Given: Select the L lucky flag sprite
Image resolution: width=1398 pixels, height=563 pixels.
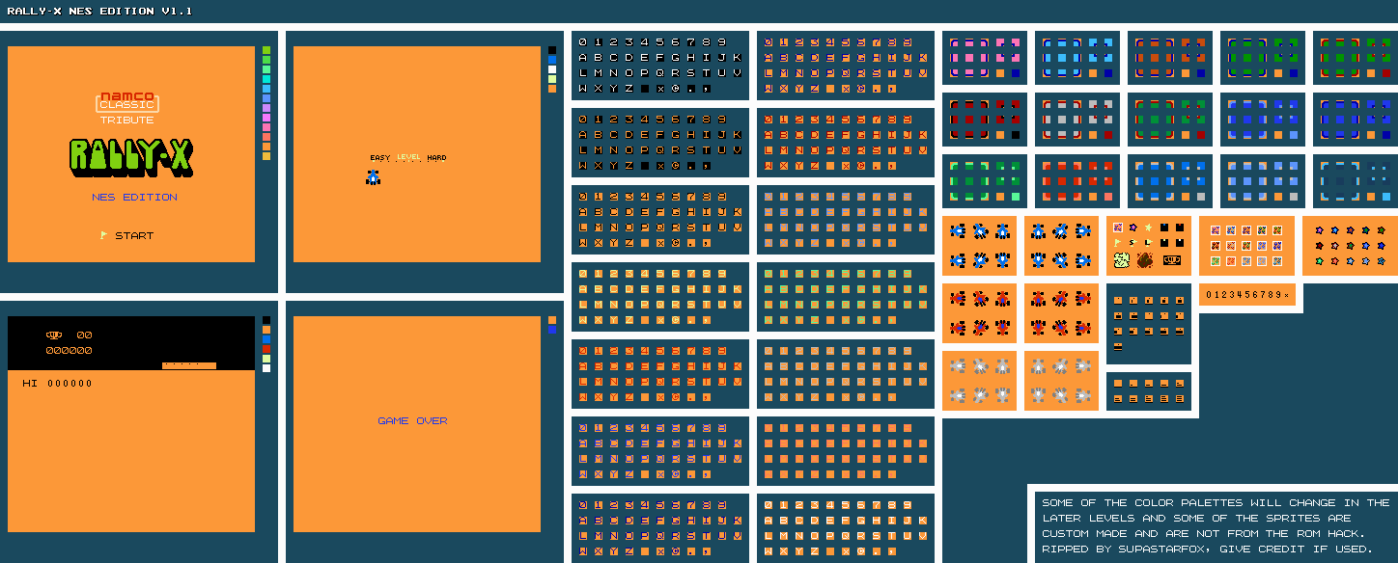Looking at the screenshot, I should (x=1148, y=243).
